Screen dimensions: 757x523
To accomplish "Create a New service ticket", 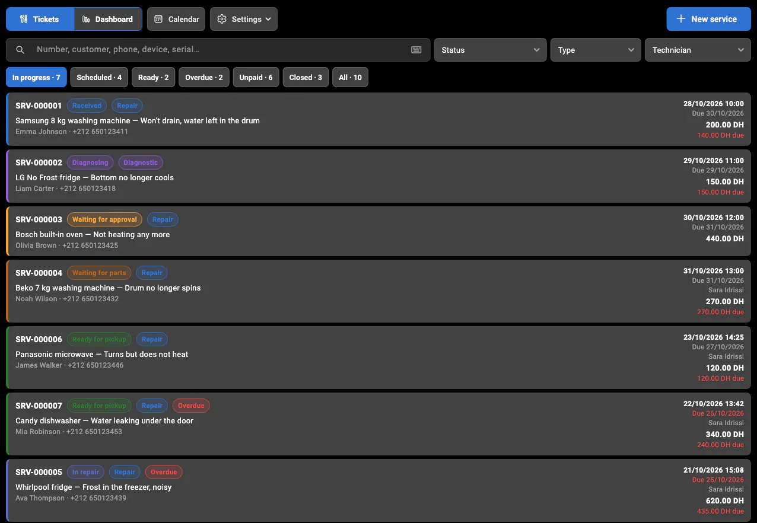I will click(709, 19).
